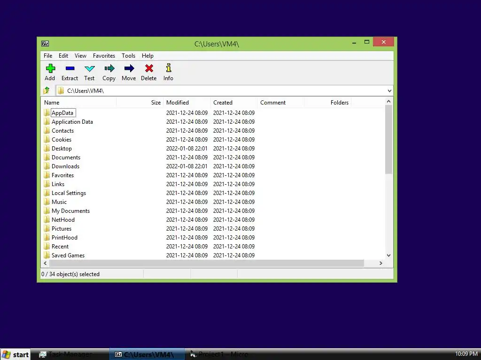Sort by the Modified column header
Image resolution: width=481 pixels, height=360 pixels.
(186, 103)
